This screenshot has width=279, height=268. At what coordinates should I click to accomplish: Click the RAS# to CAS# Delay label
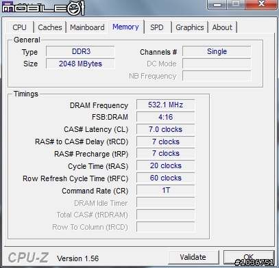pyautogui.click(x=82, y=142)
